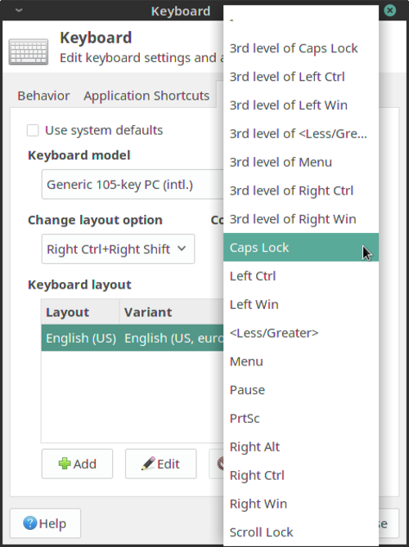409x547 pixels.
Task: Choose Right Alt from the dropdown list
Action: (x=301, y=446)
